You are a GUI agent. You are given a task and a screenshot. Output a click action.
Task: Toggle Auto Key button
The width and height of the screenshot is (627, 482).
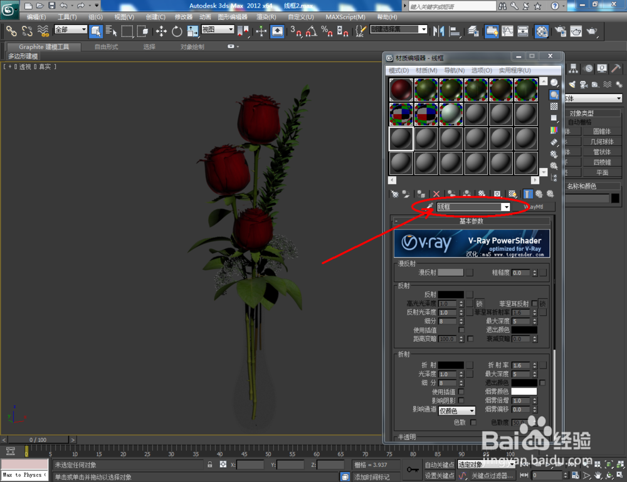[439, 464]
